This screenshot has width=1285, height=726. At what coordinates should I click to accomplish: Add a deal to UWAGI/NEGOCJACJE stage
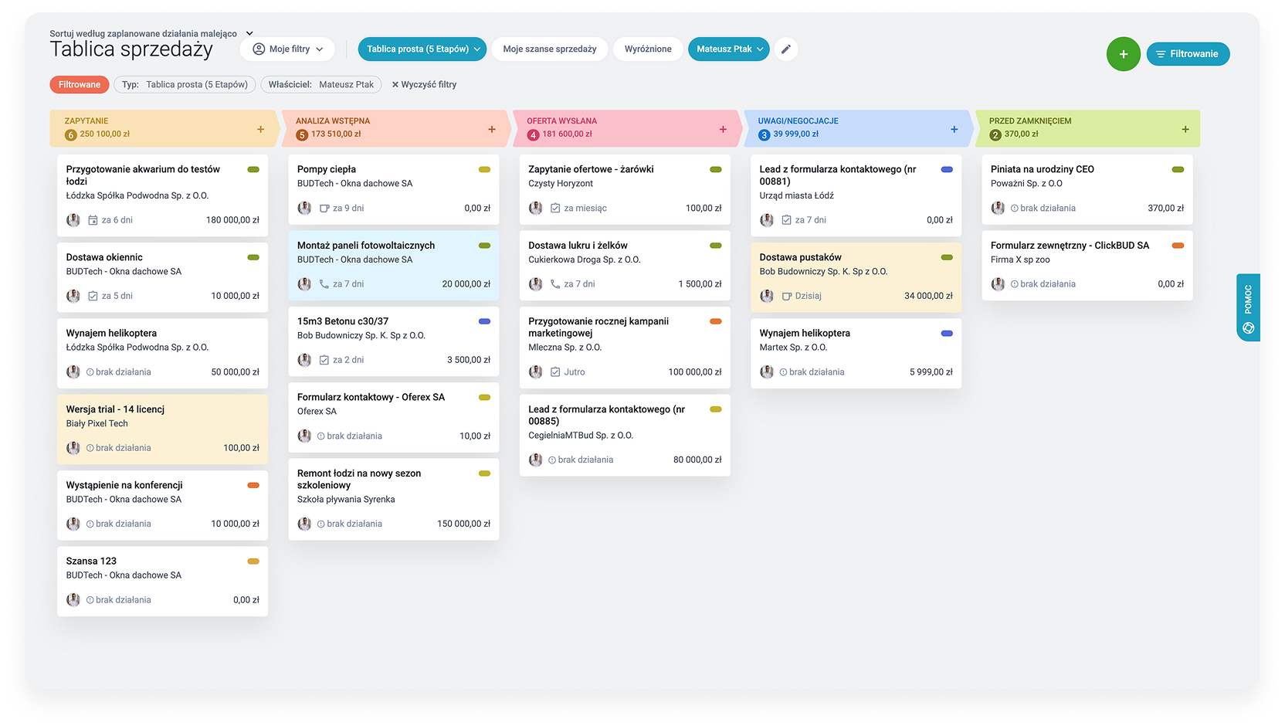954,129
